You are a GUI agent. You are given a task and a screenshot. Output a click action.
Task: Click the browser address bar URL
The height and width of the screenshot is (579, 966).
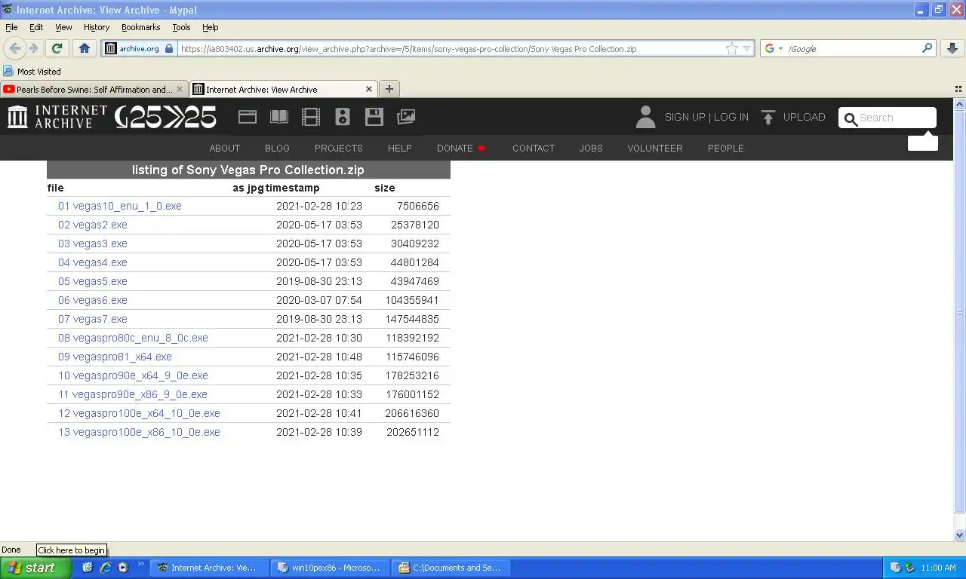[x=450, y=48]
